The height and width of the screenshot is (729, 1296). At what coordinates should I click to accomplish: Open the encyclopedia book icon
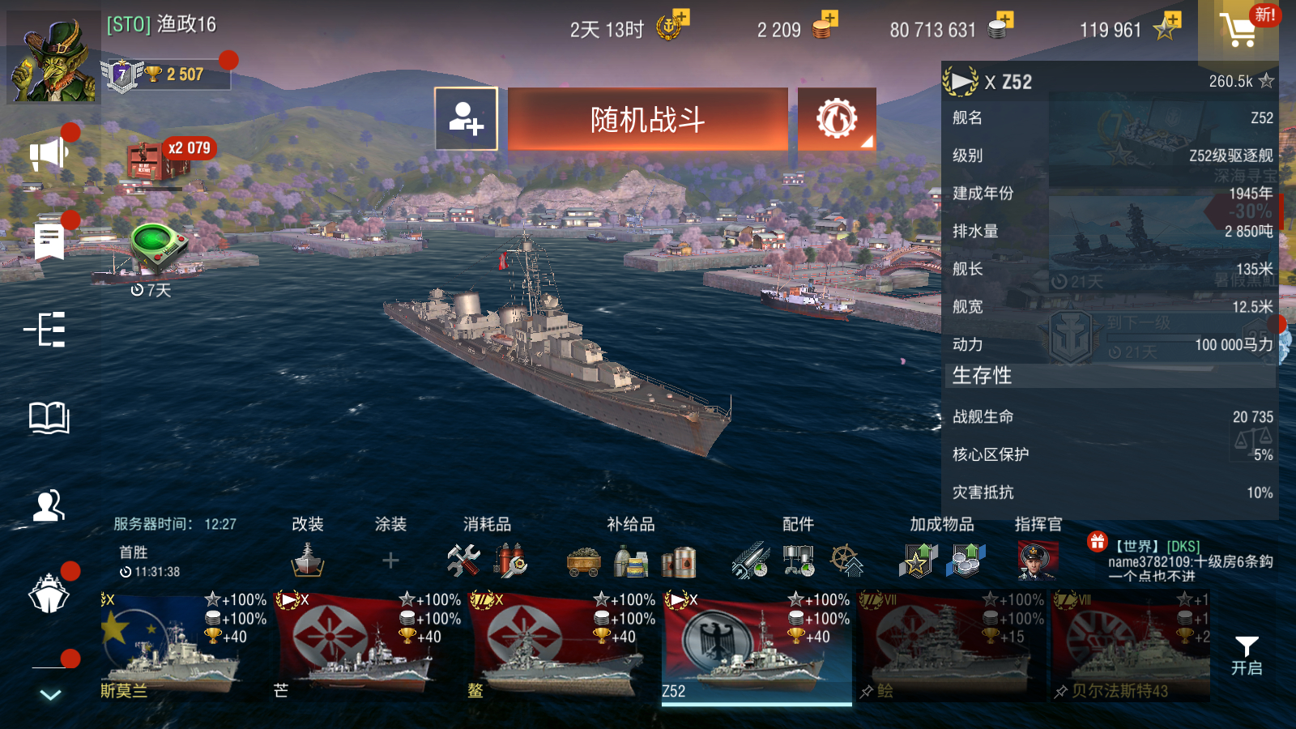coord(49,417)
